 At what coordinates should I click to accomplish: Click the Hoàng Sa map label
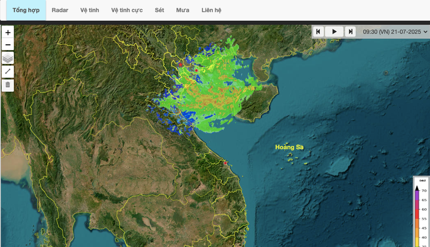(289, 147)
